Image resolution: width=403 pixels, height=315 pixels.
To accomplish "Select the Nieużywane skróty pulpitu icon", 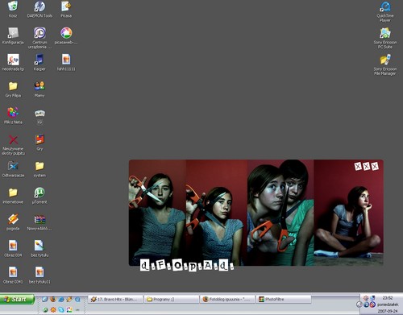I will 13,144.
